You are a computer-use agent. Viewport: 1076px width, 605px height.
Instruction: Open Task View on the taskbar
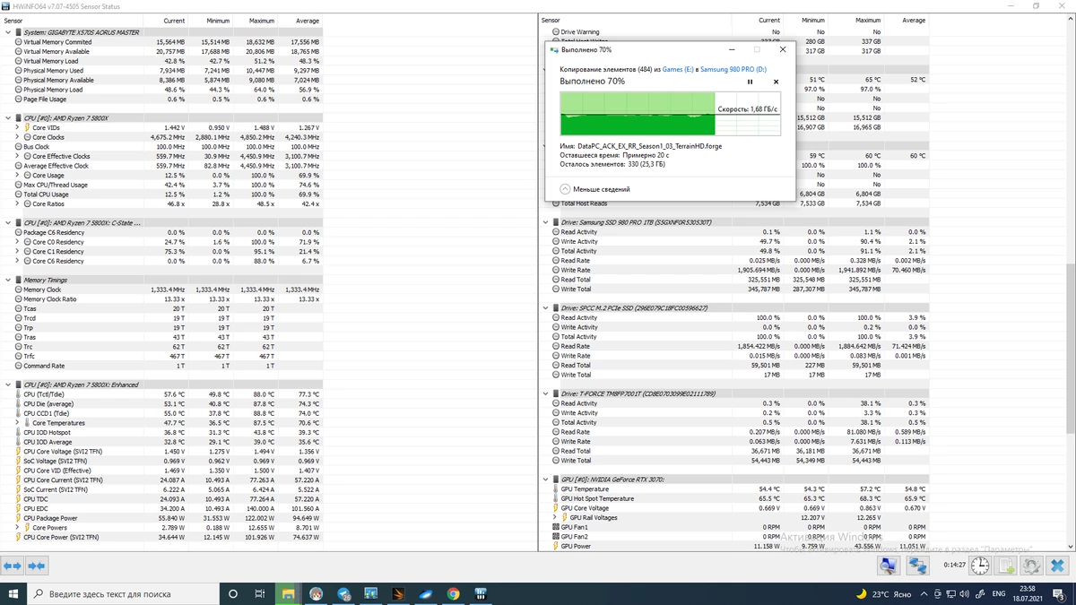(260, 593)
